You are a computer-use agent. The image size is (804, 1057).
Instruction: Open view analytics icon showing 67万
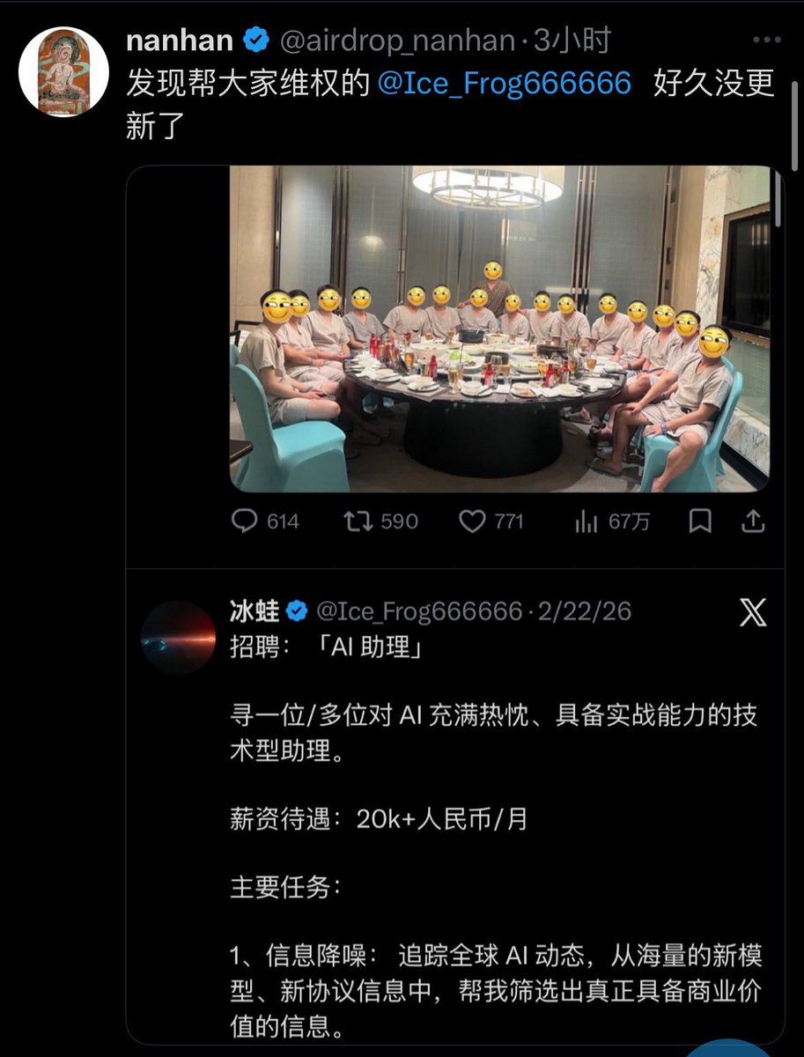[586, 521]
